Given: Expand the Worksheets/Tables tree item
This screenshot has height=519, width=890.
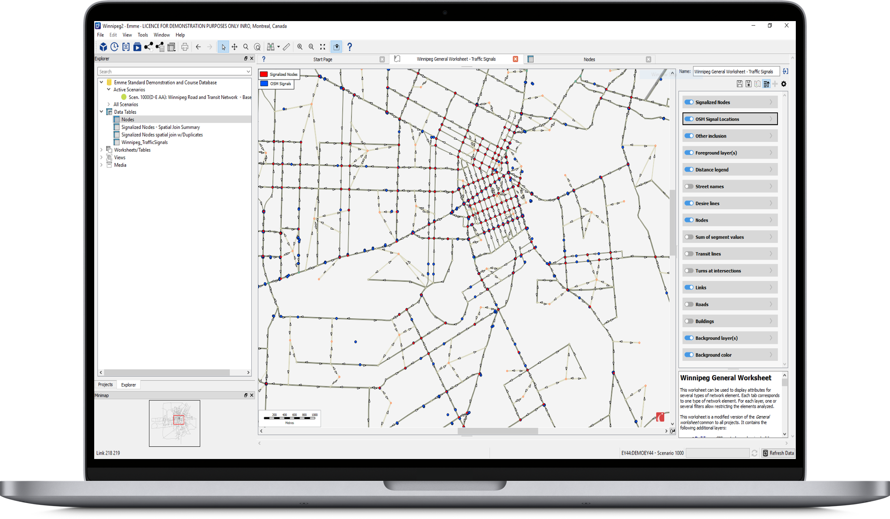Looking at the screenshot, I should [102, 150].
